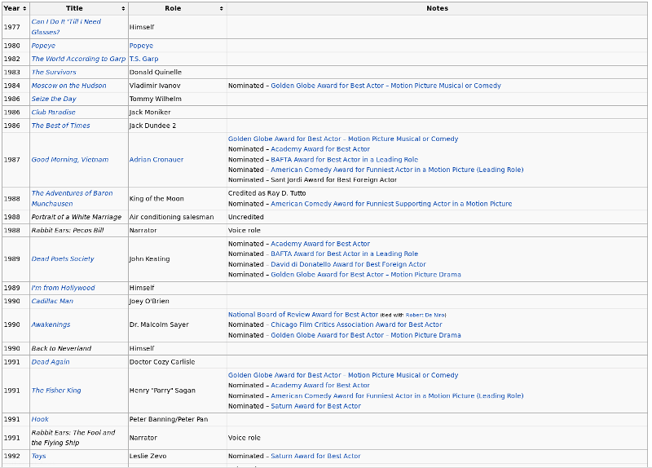Open Moscow on the Hudson link
This screenshot has height=468, width=652.
tap(68, 86)
